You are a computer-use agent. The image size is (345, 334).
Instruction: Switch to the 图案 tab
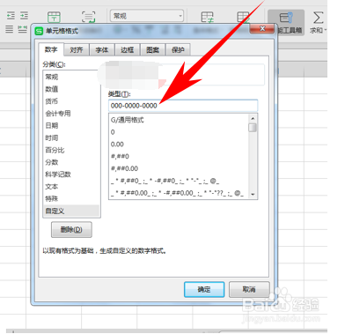coord(152,50)
